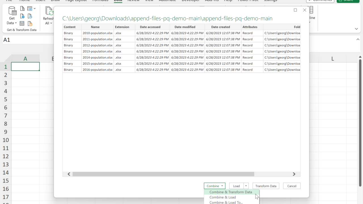Open the Combine dropdown button
The height and width of the screenshot is (204, 363).
pyautogui.click(x=214, y=186)
